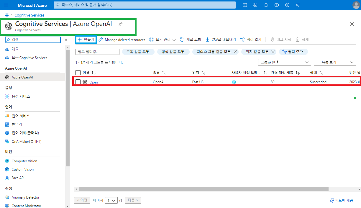Open the 형식 같음 모두 filter

pyautogui.click(x=173, y=52)
